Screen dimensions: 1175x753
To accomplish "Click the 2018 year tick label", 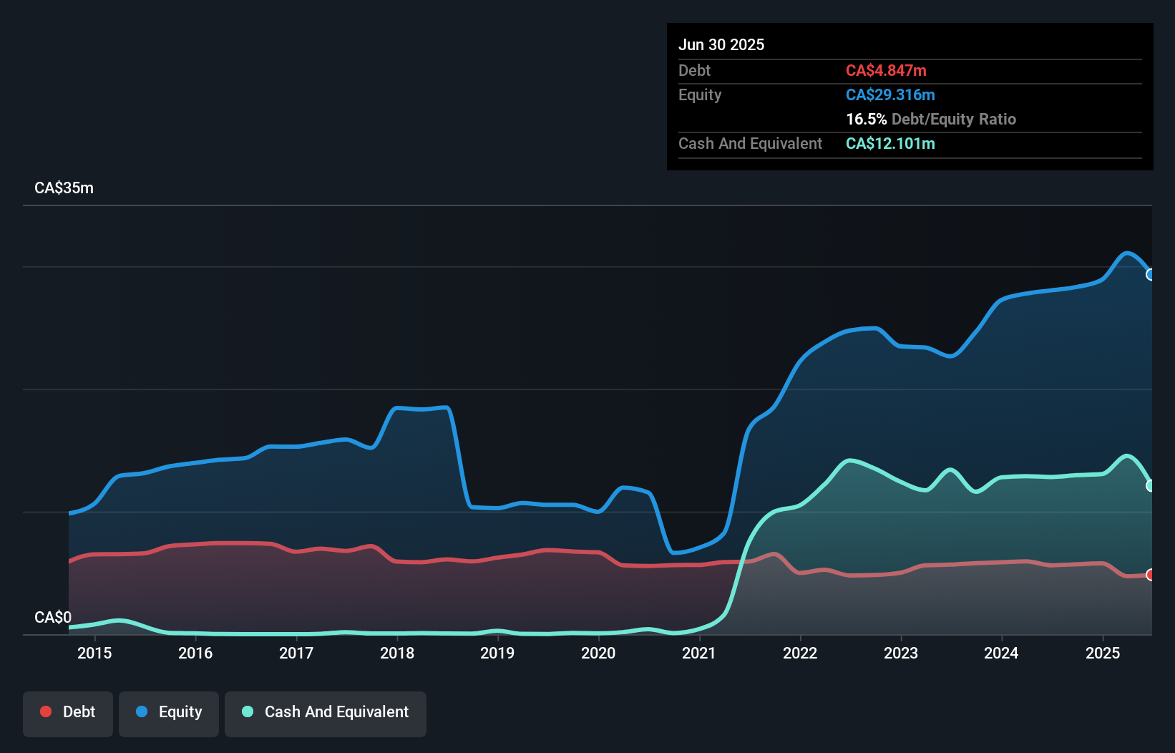I will click(397, 653).
